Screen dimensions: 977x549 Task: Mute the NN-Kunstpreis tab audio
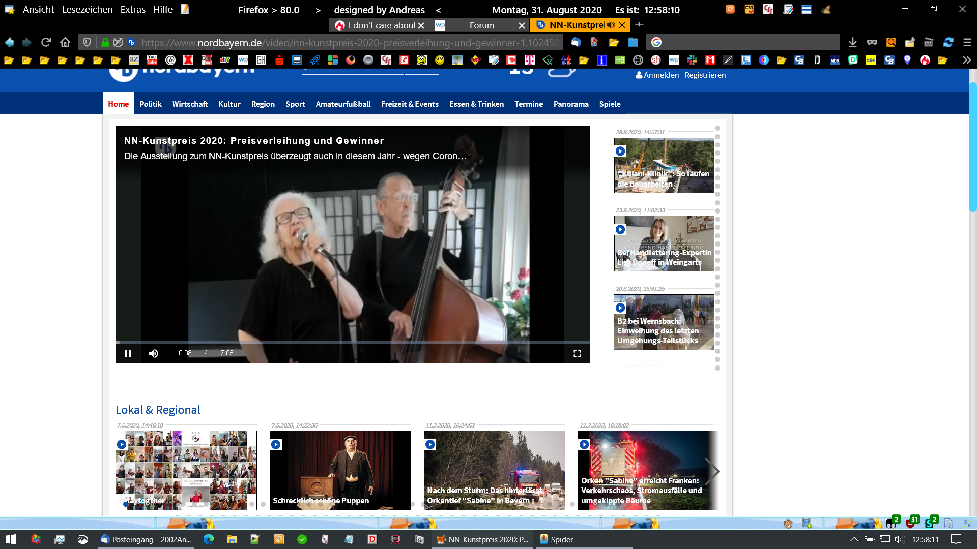(x=611, y=25)
